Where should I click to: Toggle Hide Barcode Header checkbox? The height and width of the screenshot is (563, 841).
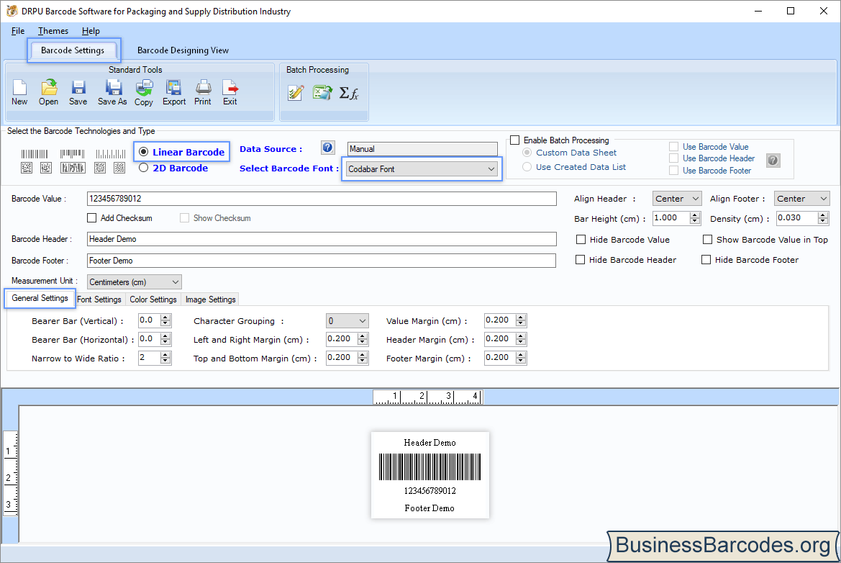point(580,260)
